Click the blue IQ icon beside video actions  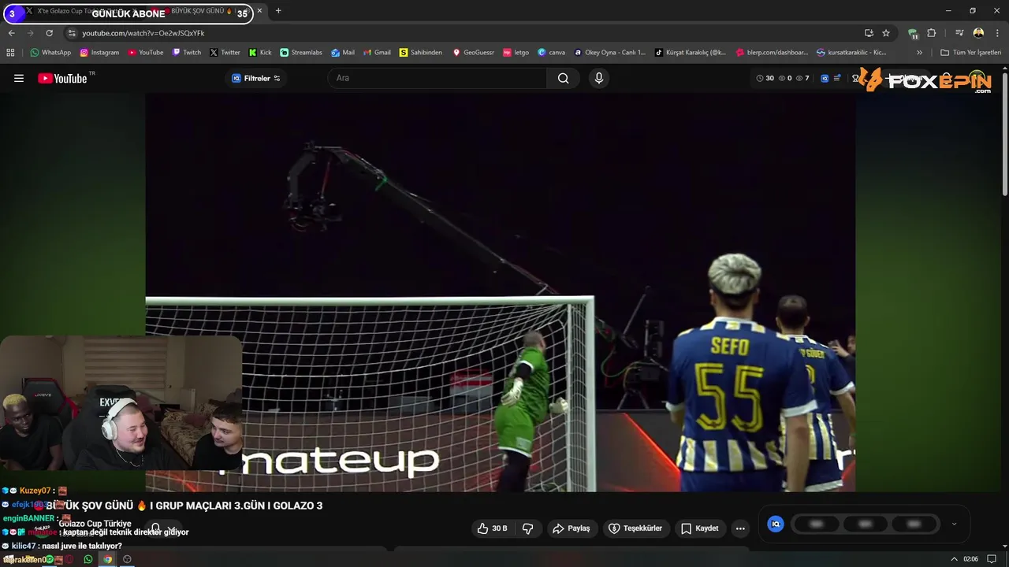coord(776,524)
